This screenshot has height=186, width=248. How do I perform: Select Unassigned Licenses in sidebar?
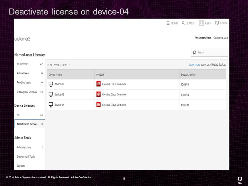pyautogui.click(x=30, y=91)
